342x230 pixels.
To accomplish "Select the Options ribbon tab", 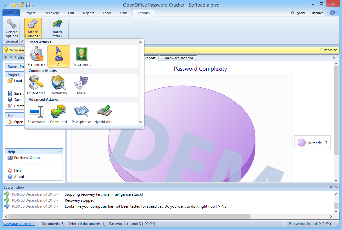I will pyautogui.click(x=143, y=13).
